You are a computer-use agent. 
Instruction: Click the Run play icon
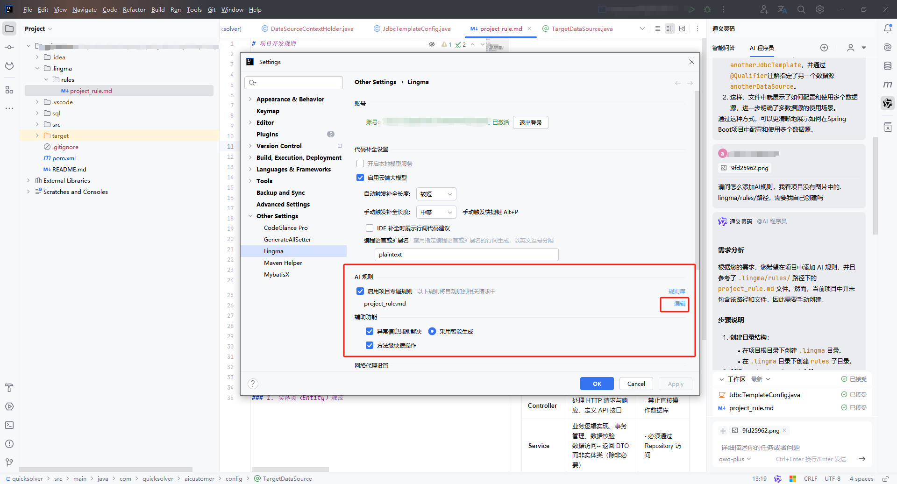[691, 9]
